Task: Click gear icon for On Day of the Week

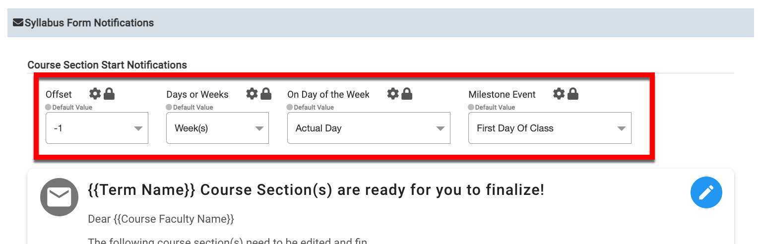Action: click(393, 93)
